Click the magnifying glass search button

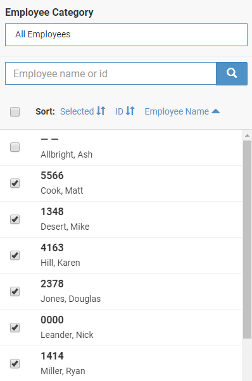(x=232, y=73)
